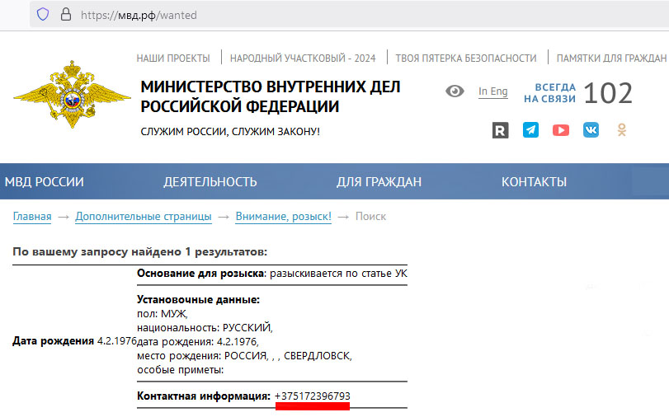Click the особые приметы line
Screen dimensions: 669x417
(181, 370)
